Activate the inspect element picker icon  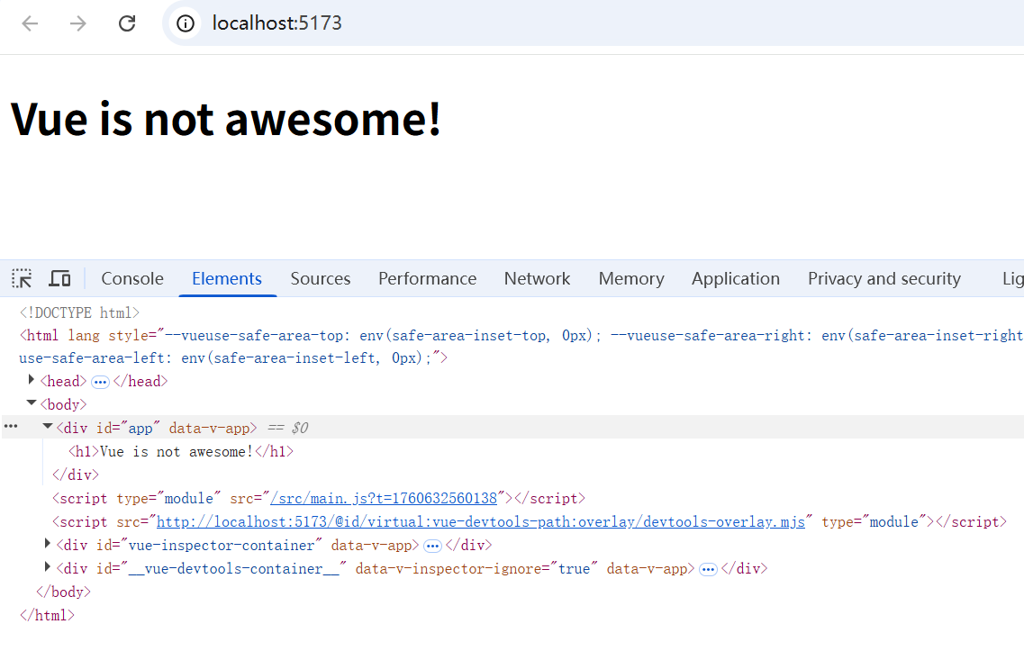point(22,279)
